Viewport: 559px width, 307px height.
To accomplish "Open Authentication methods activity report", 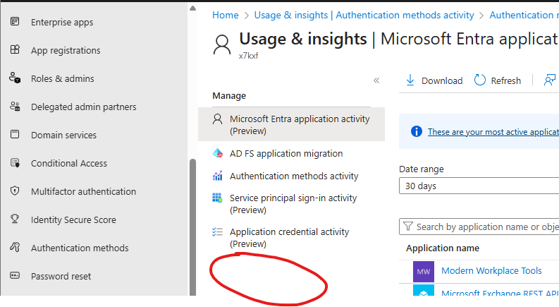I will (x=294, y=176).
